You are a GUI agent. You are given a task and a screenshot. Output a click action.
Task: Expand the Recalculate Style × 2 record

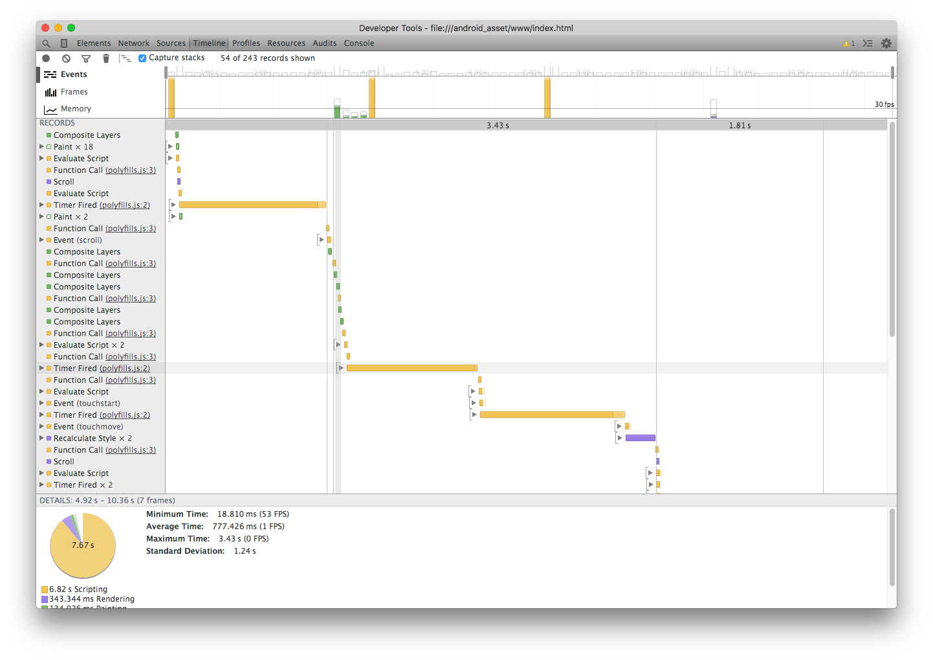[x=42, y=438]
